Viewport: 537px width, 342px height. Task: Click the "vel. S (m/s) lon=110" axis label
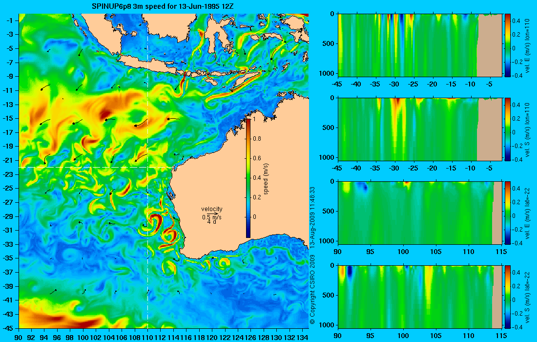pos(528,129)
